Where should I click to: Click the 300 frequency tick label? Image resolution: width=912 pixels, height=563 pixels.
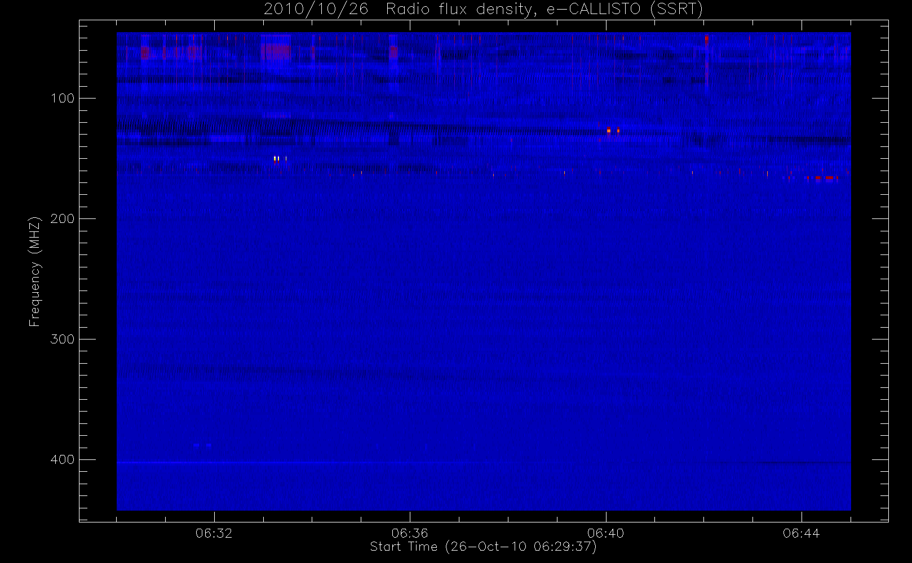tap(62, 339)
